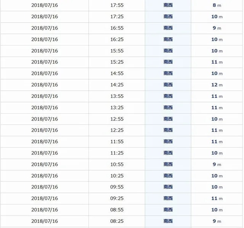
Task: Click the 08:25 time cell
Action: click(117, 221)
